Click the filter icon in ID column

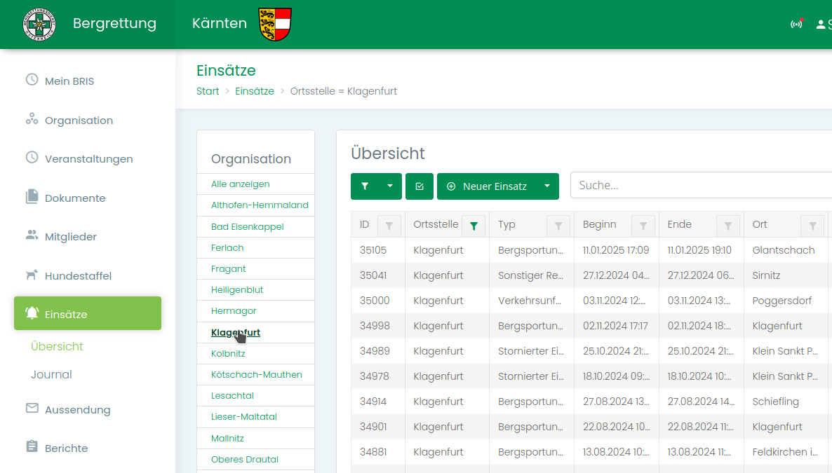tap(389, 226)
